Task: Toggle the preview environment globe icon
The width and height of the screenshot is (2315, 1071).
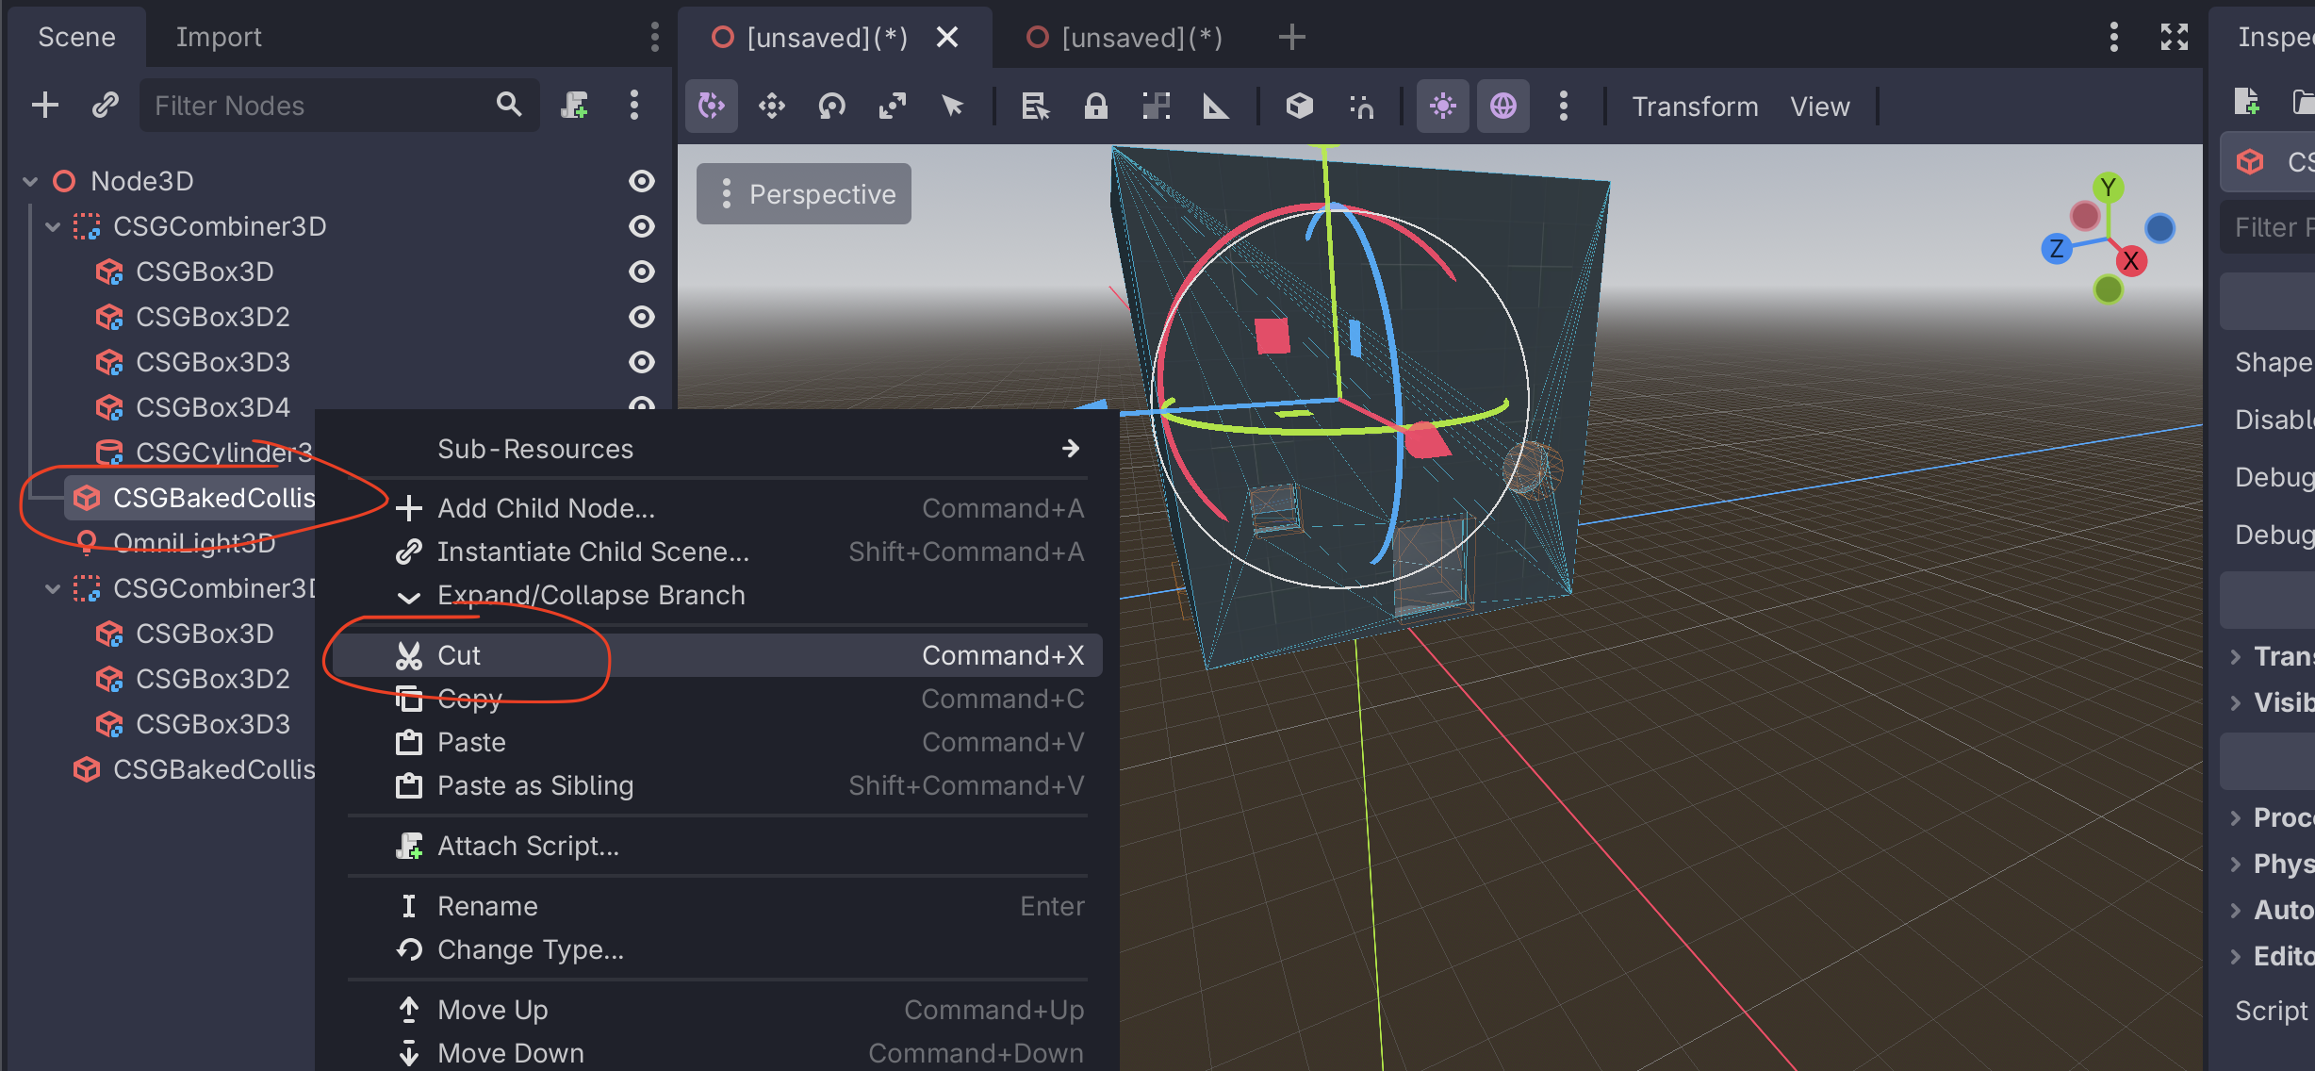Action: (x=1502, y=106)
